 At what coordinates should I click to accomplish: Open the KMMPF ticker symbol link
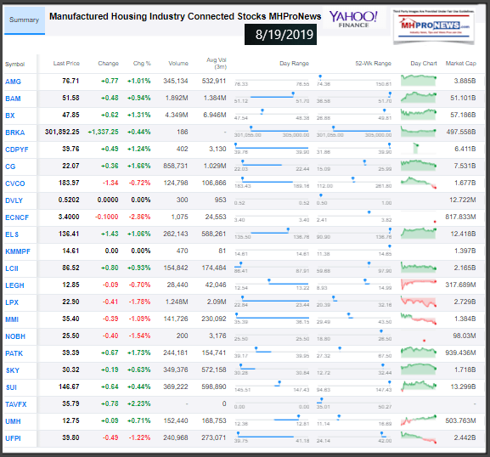tap(18, 251)
